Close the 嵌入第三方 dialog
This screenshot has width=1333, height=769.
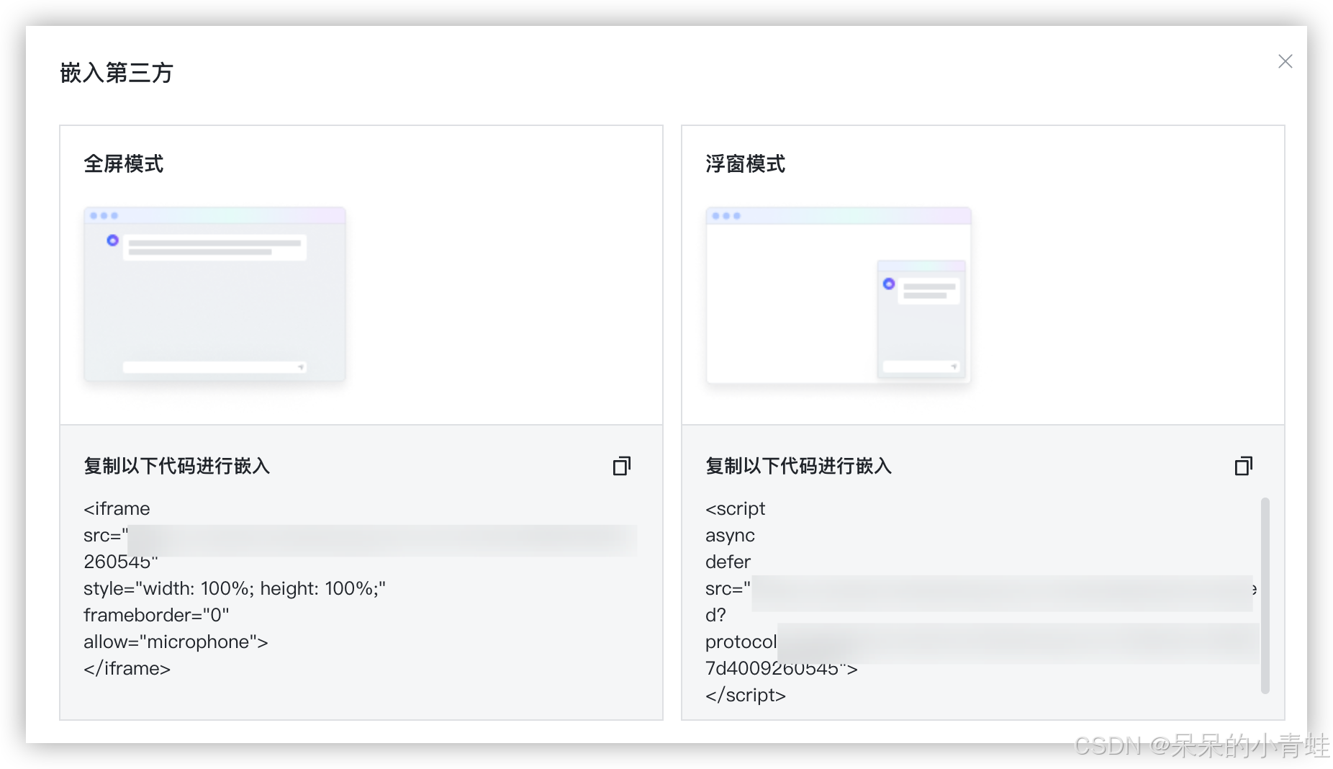point(1285,61)
